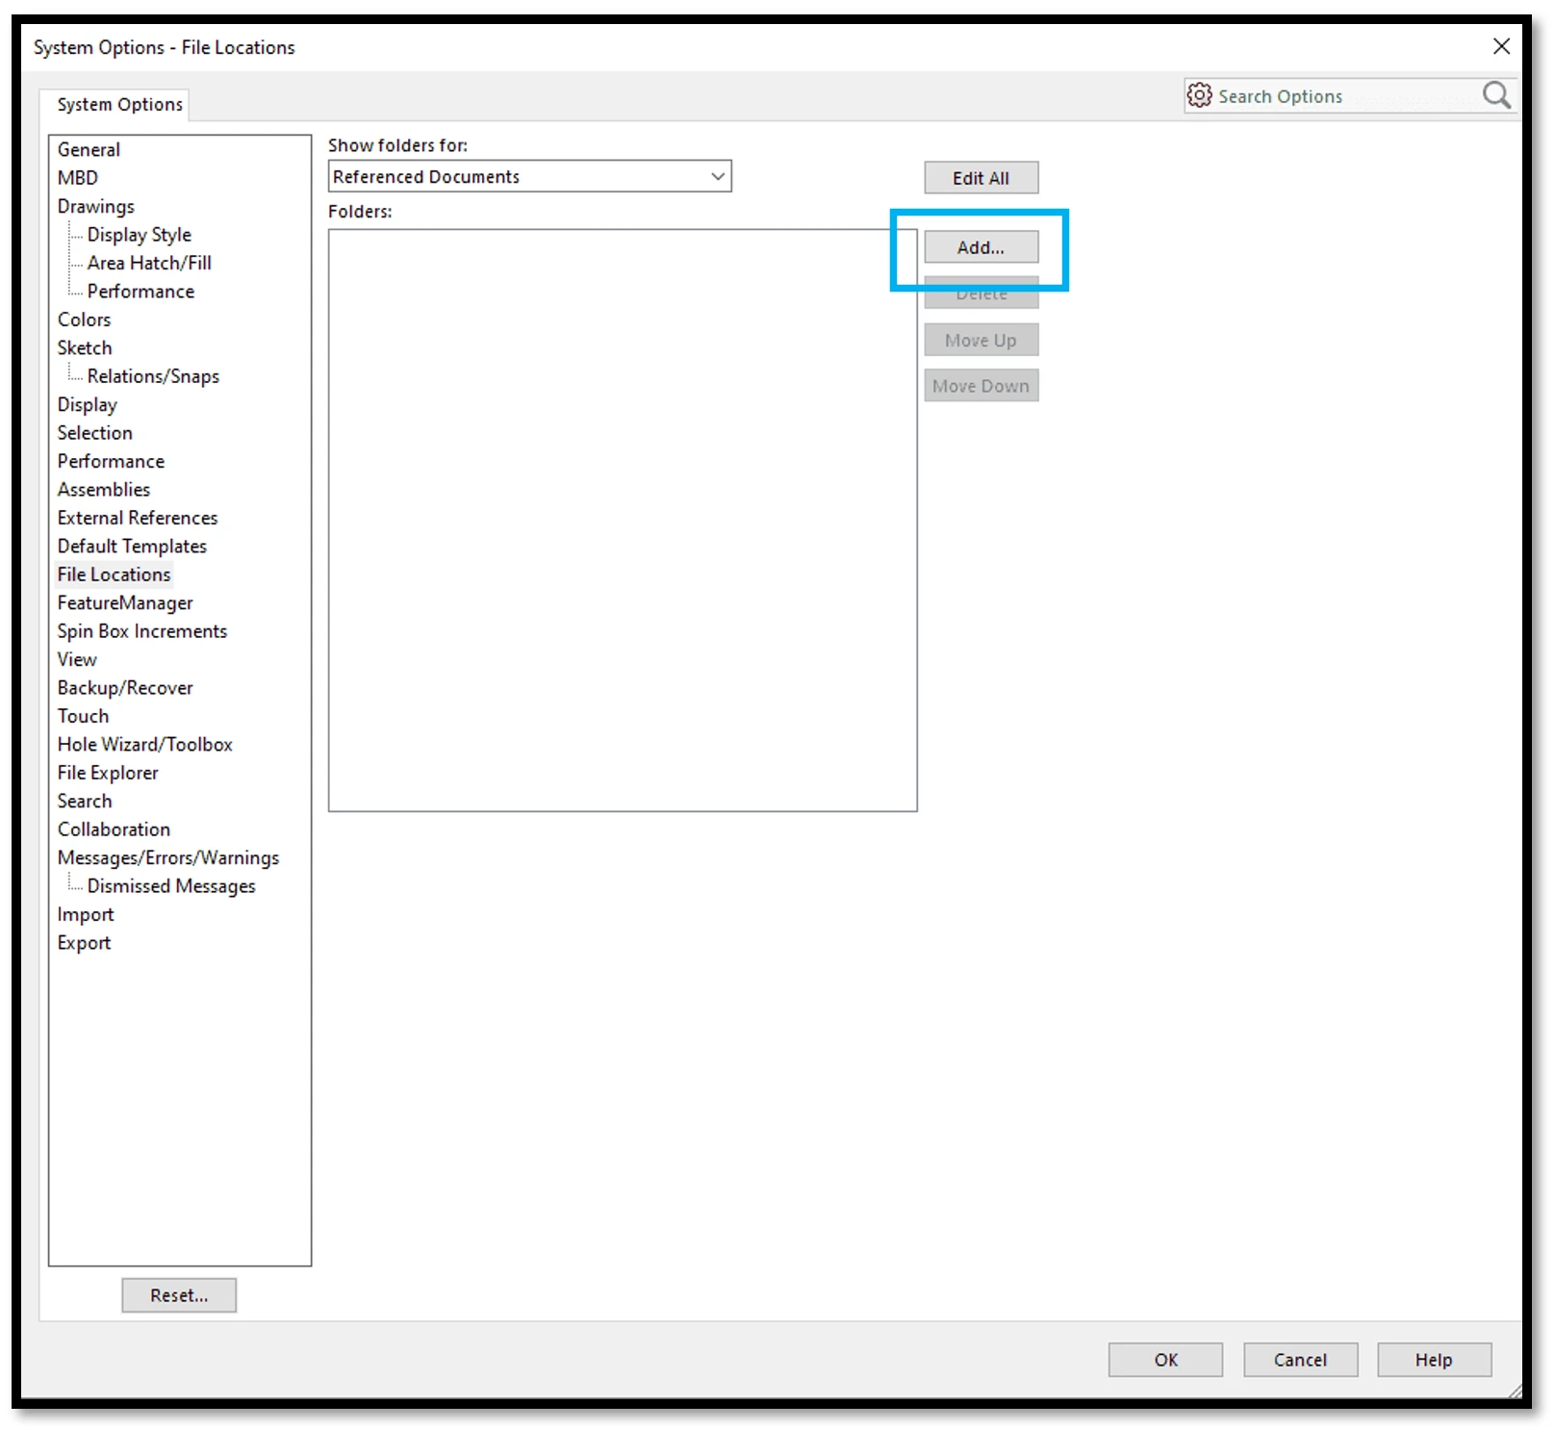This screenshot has width=1555, height=1429.
Task: Go to Backup/Recover settings
Action: [125, 687]
